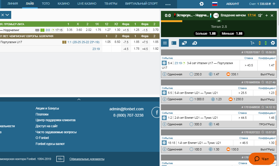The image size is (279, 166).
Task: Open the ЛАЙВ tab
Action: click(x=30, y=4)
